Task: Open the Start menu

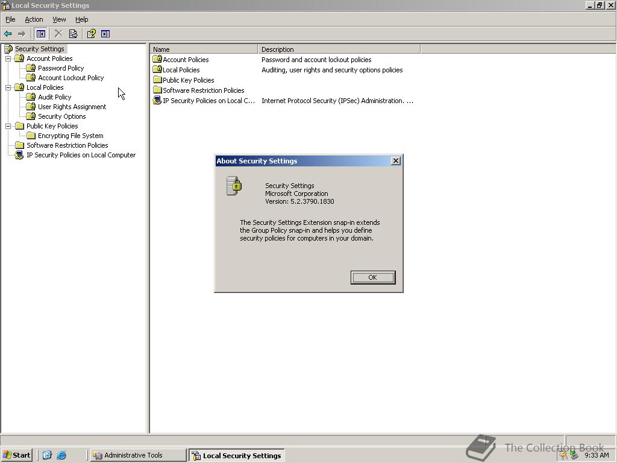Action: (x=16, y=455)
